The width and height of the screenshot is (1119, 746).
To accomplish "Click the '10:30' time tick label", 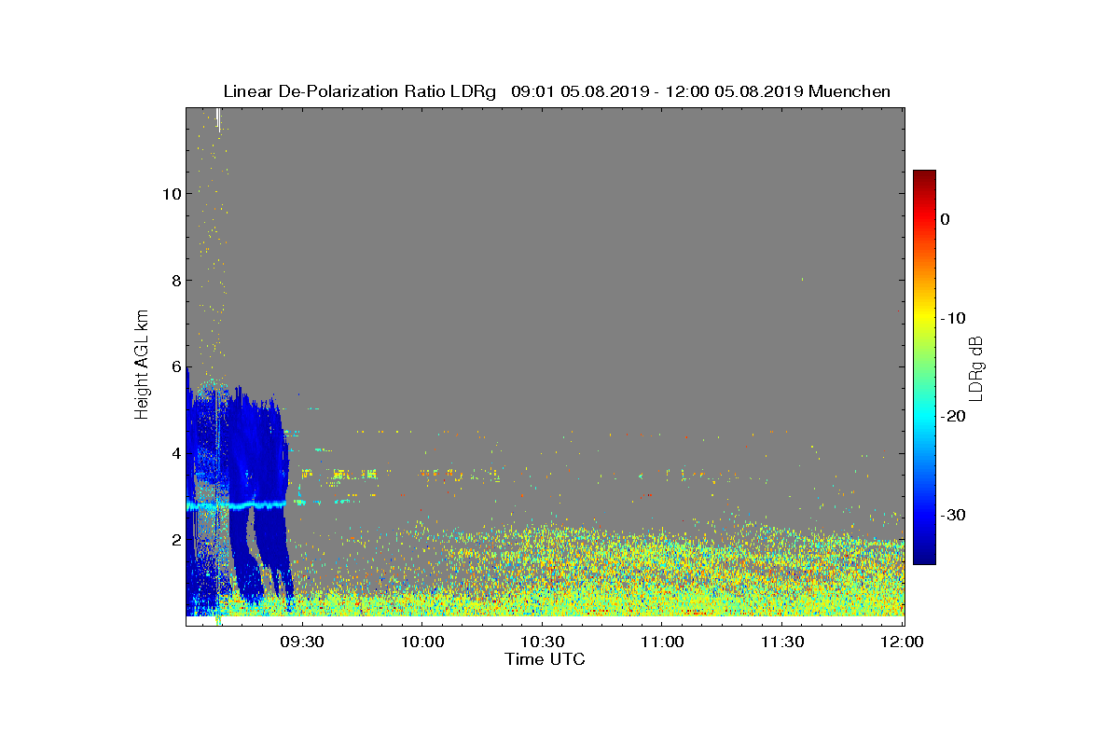I will pos(542,642).
